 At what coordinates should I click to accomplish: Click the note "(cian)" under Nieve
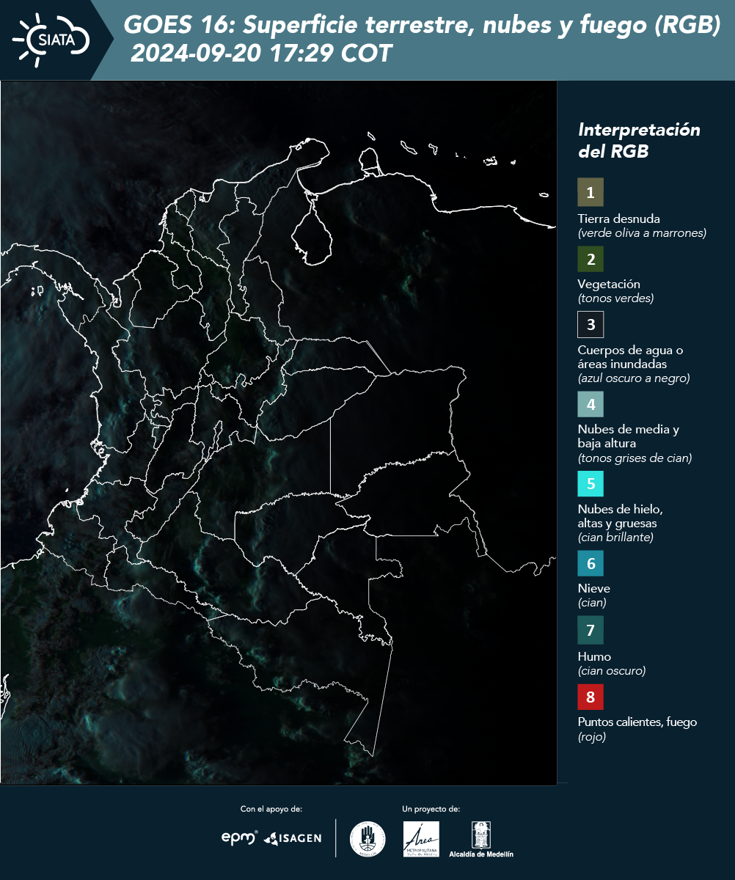pos(592,603)
